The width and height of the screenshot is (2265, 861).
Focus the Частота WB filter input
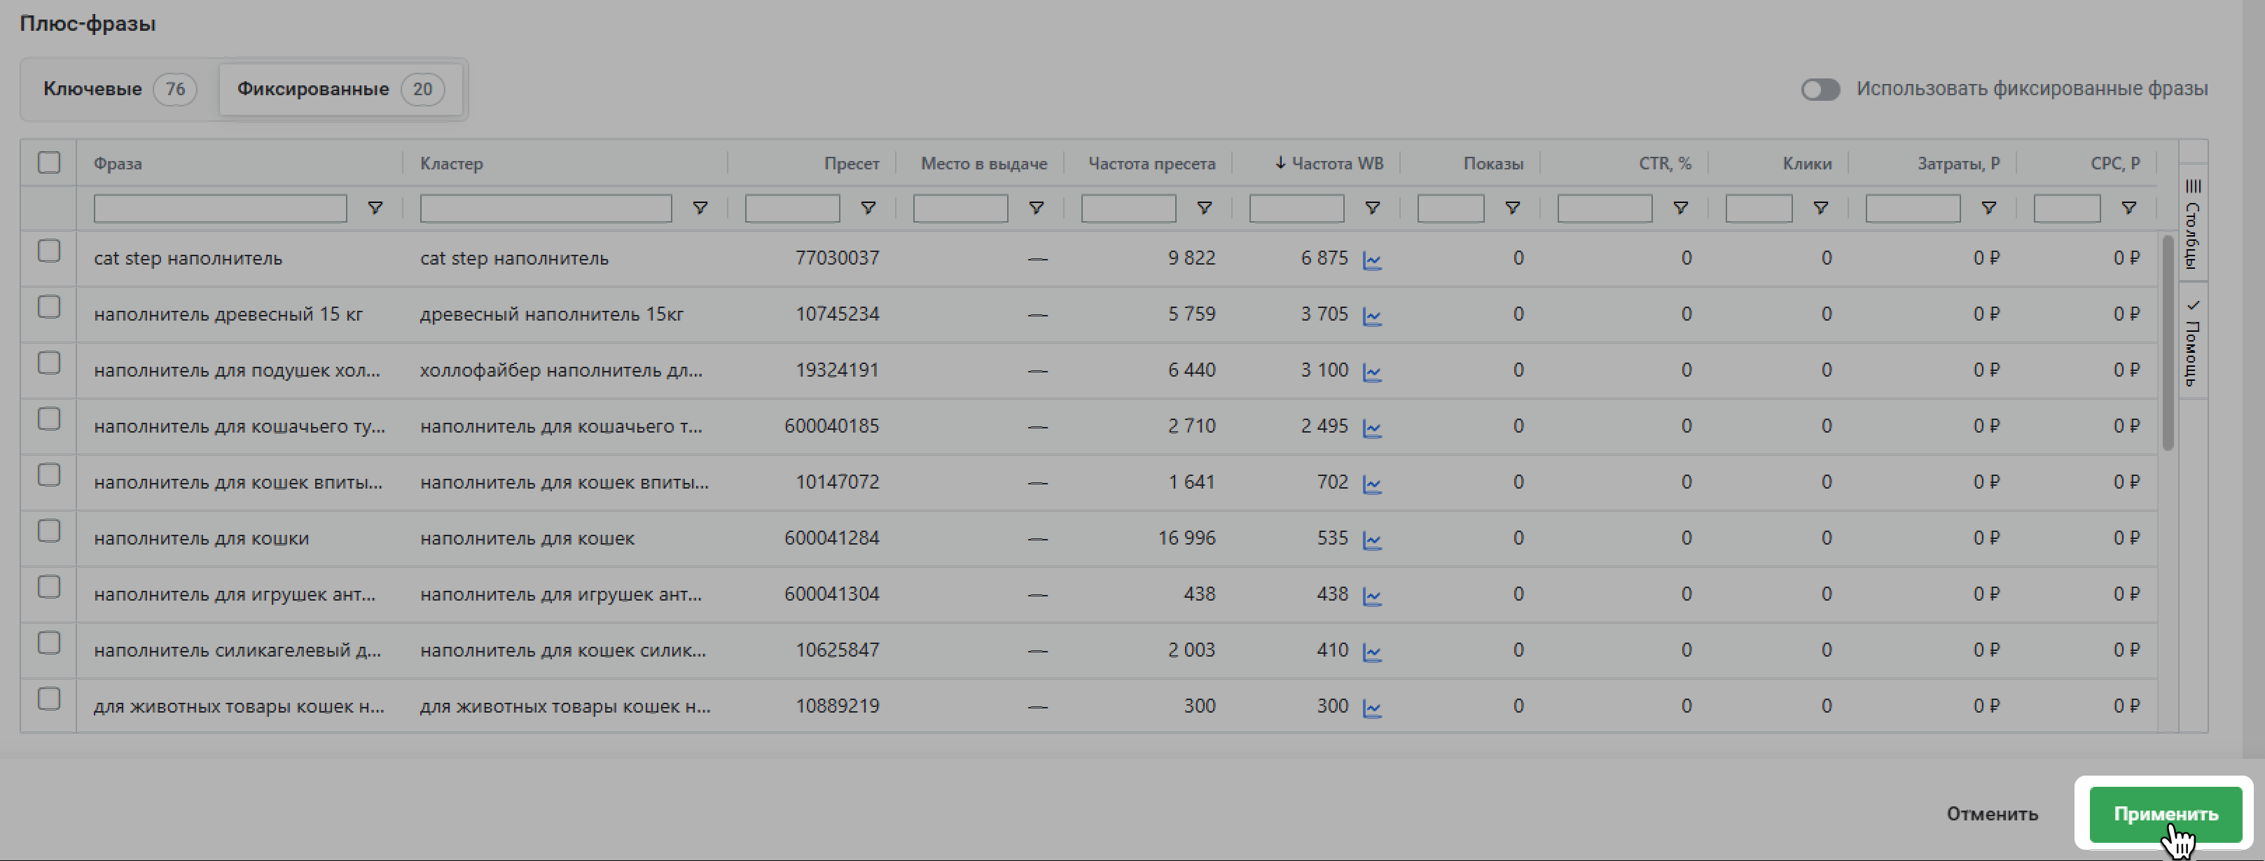click(1296, 208)
